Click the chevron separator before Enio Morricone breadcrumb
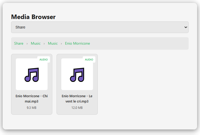Screen dimensions: 200x135 click(61, 44)
